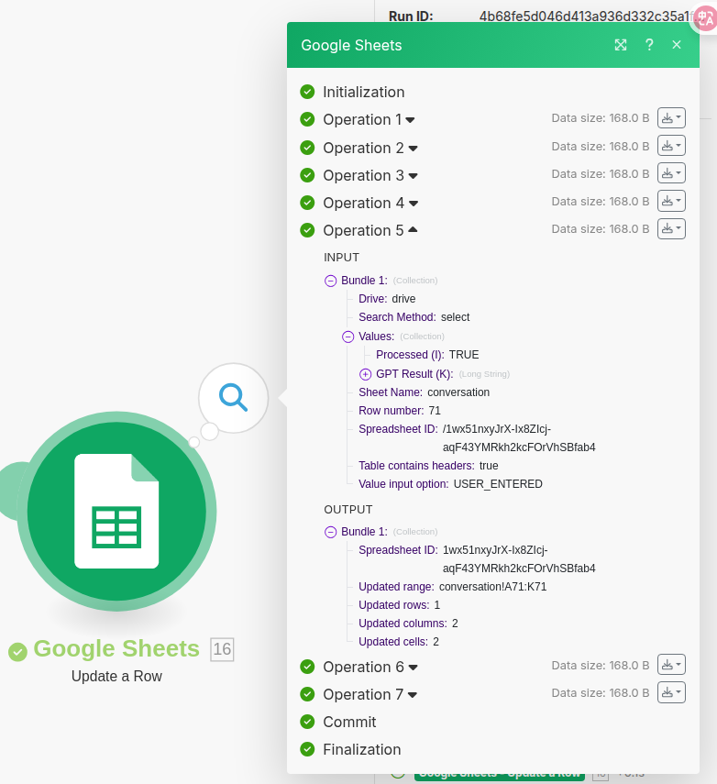Collapse the INPUT Bundle 1 collection

pos(330,281)
